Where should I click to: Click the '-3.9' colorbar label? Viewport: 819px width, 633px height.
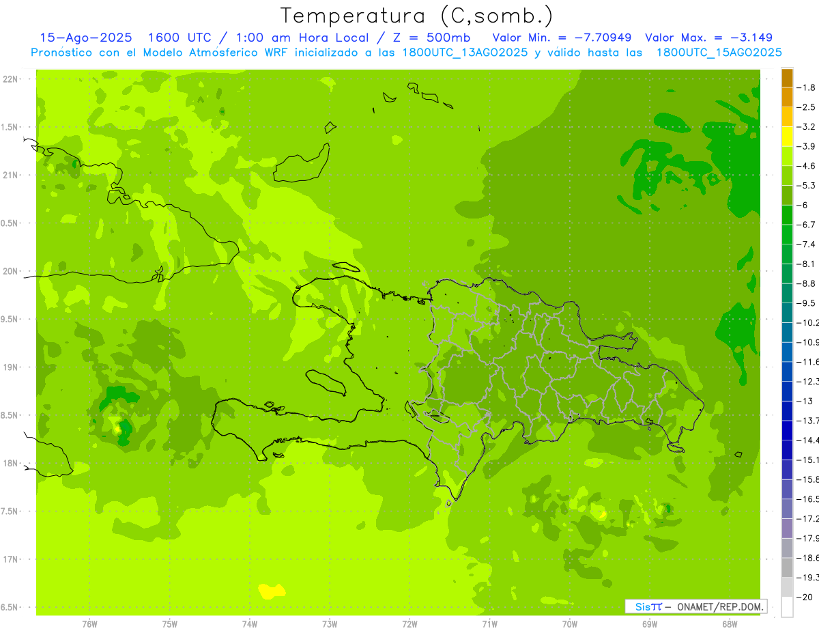[x=807, y=146]
